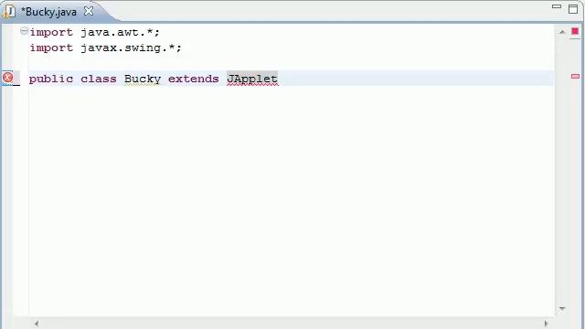Click the import keyword on the first line

51,33
